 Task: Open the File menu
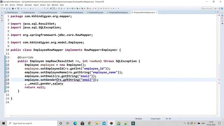coord(2,5)
